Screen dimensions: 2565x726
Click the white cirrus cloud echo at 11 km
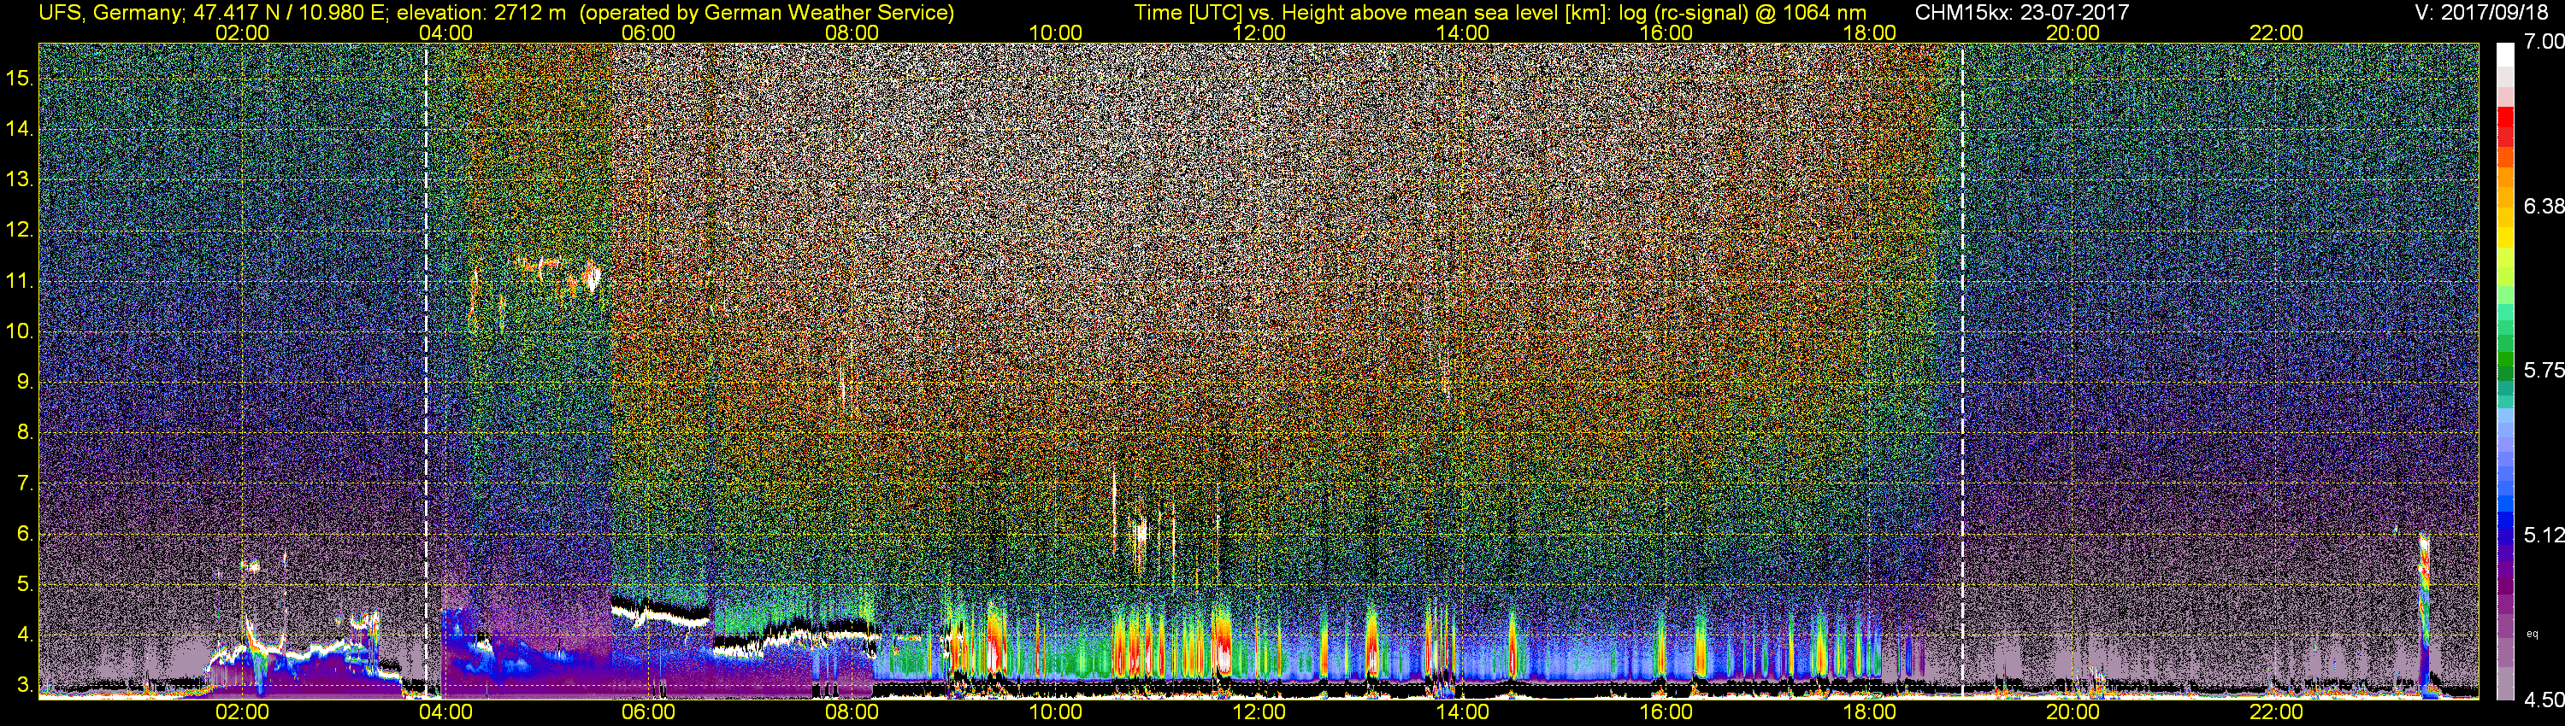pyautogui.click(x=592, y=277)
